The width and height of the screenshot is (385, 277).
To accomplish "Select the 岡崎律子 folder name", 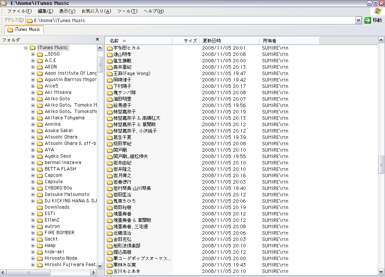I will [122, 80].
